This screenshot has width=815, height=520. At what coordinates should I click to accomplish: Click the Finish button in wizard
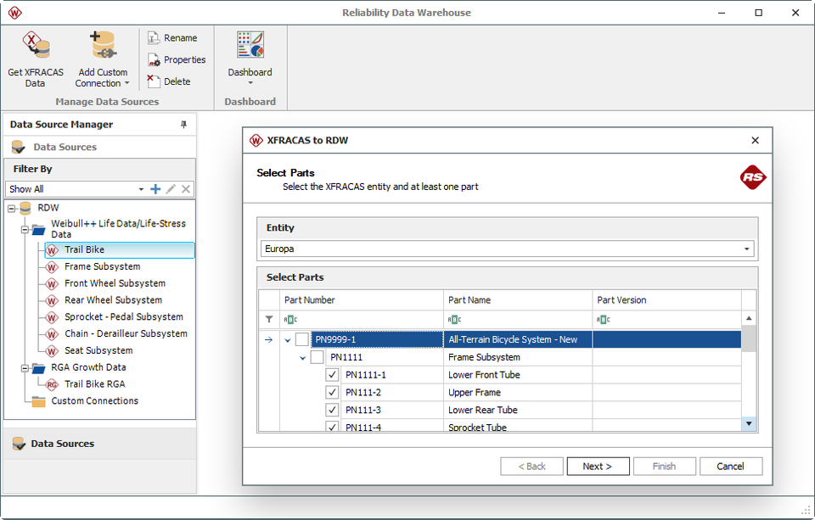(x=664, y=467)
